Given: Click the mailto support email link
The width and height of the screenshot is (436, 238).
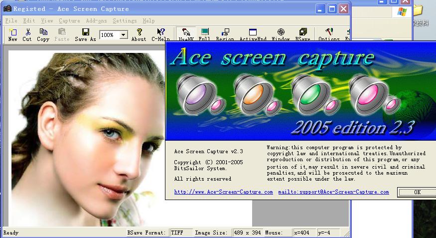Looking at the screenshot, I should pyautogui.click(x=333, y=192).
